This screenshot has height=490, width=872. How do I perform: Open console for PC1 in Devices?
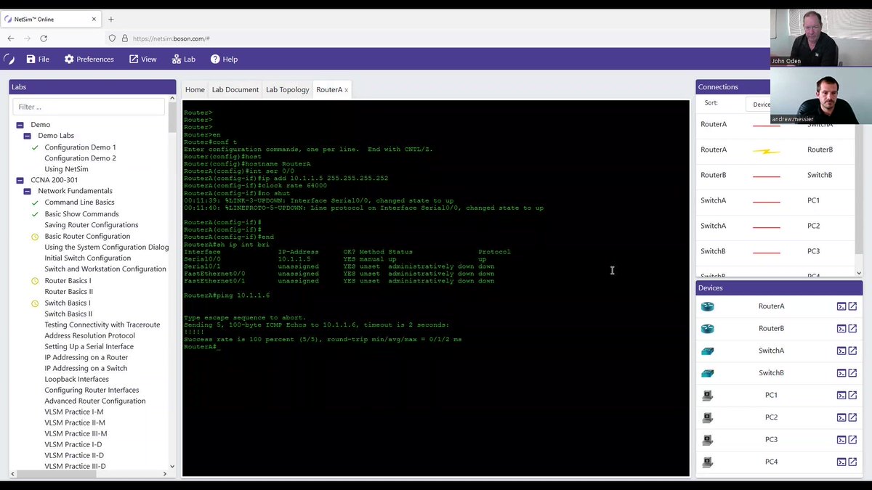pos(841,395)
